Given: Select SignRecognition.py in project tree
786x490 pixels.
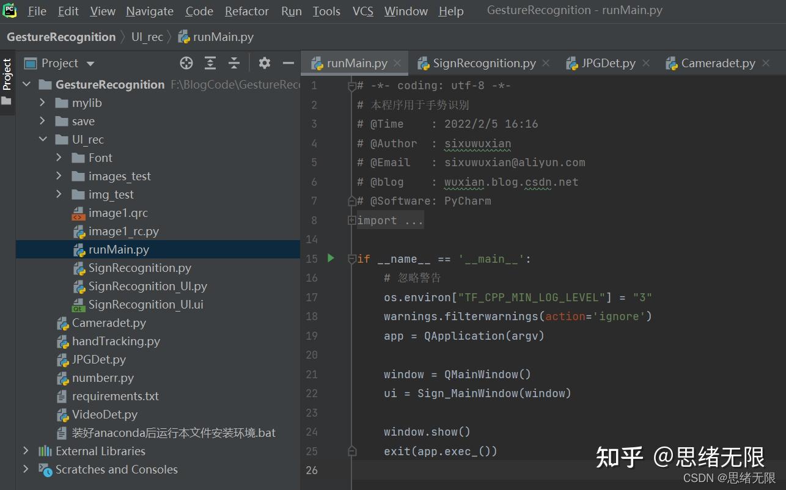Looking at the screenshot, I should pos(140,268).
